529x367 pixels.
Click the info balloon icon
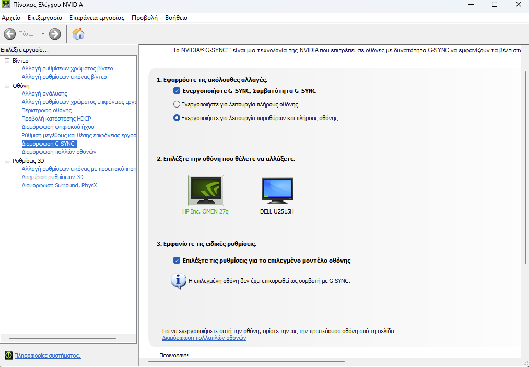(x=178, y=281)
